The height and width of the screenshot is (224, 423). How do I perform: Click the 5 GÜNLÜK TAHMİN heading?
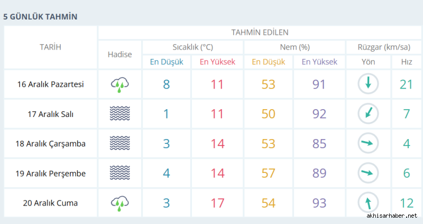click(40, 17)
